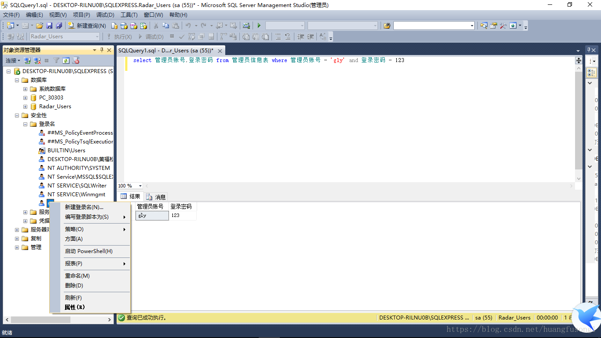Image resolution: width=601 pixels, height=338 pixels.
Task: Click the Cut scissors icon
Action: coord(156,26)
